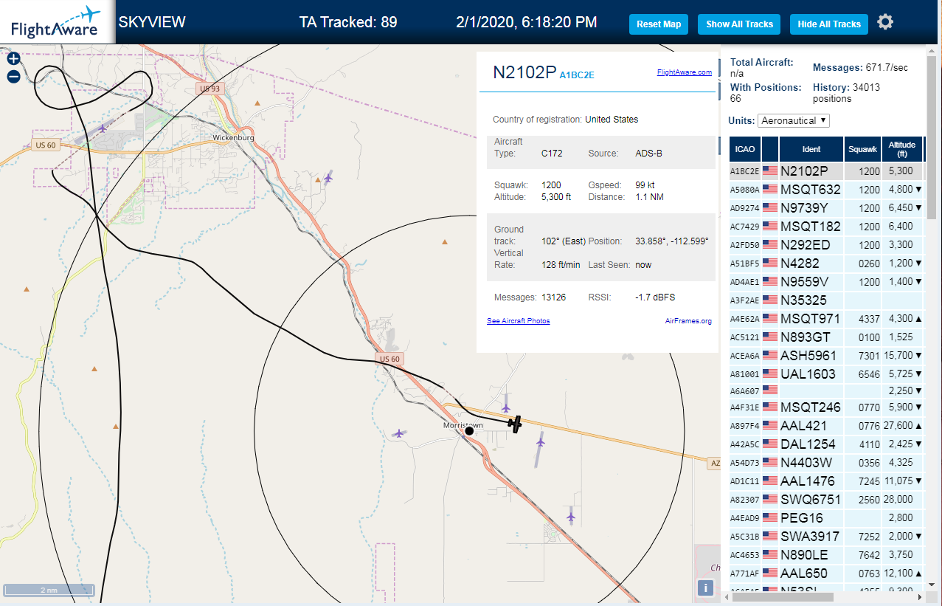Select MSQT632 in aircraft list
Image resolution: width=942 pixels, height=606 pixels.
(x=810, y=190)
